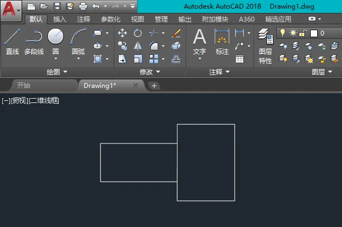
Task: Select the linear dimension tool
Action: (240, 33)
